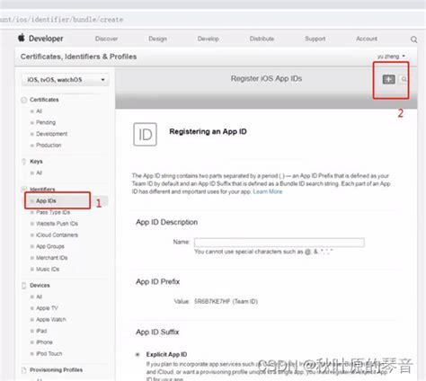Select Music IDs
This screenshot has width=426, height=381.
point(48,270)
